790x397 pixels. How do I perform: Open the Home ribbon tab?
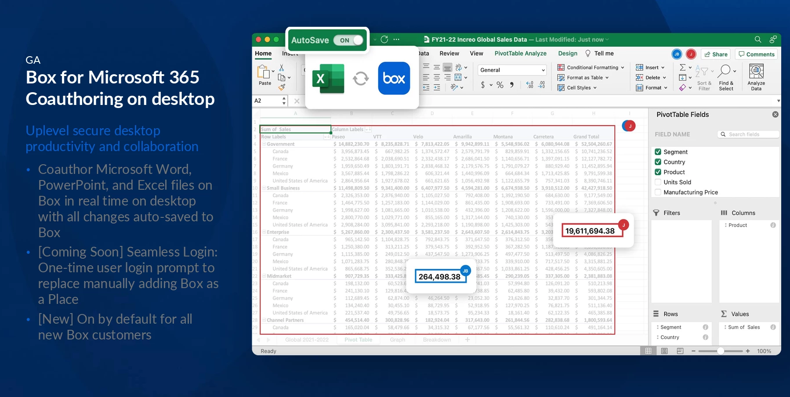[x=263, y=54]
